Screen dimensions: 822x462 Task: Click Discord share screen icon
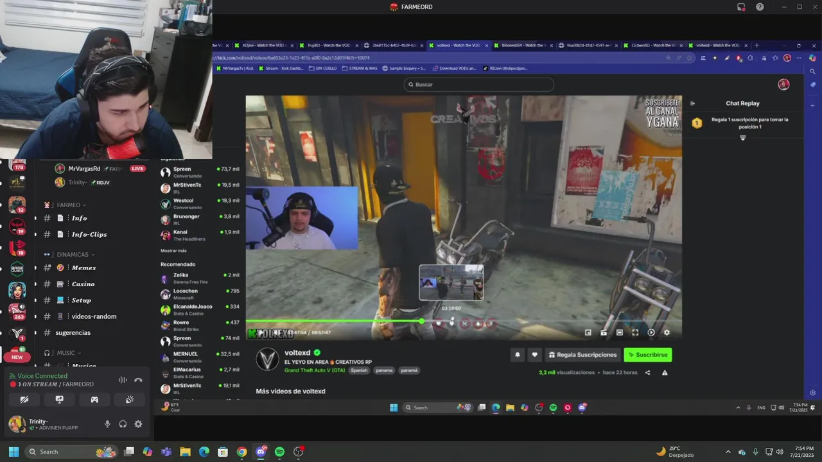point(59,399)
